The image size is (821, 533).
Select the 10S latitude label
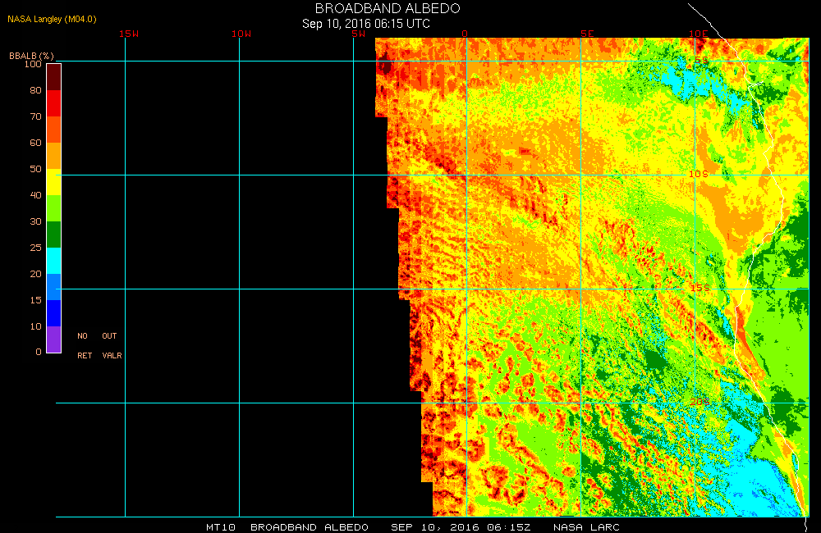pyautogui.click(x=699, y=174)
